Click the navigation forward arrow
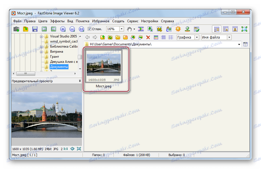This screenshot has width=261, height=169. tap(95, 37)
